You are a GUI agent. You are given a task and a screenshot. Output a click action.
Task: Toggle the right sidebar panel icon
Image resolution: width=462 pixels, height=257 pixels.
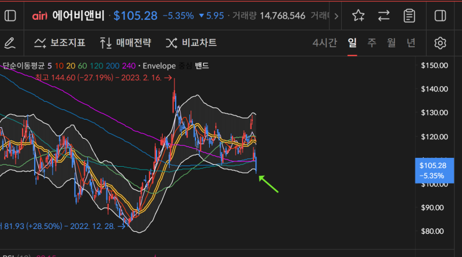tap(440, 16)
